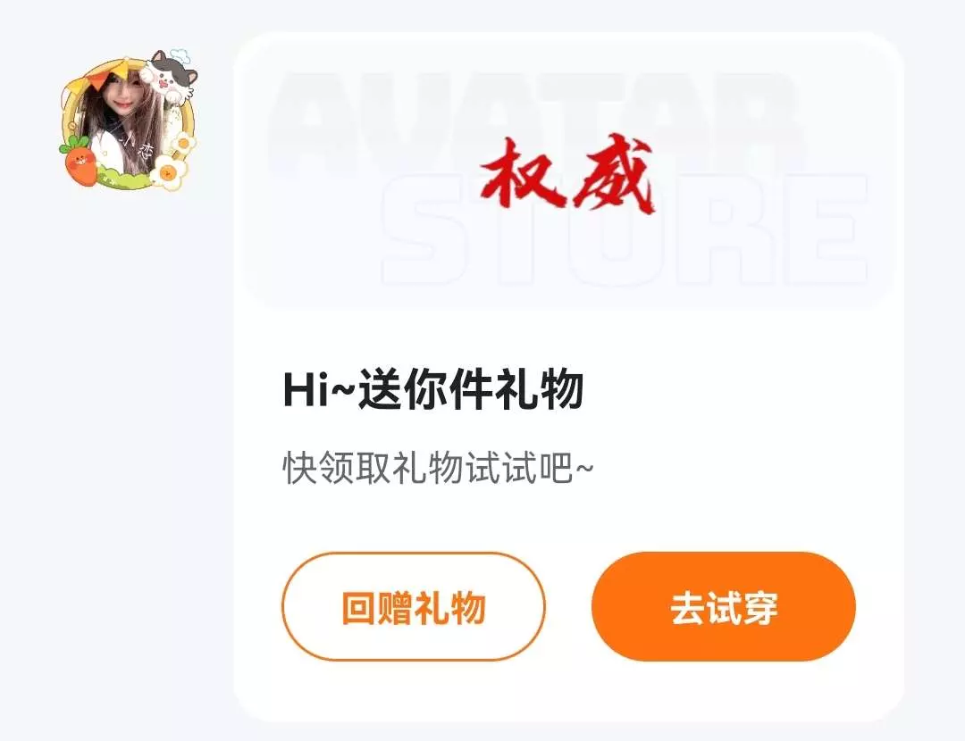Tap the green grass decoration under avatar
Image resolution: width=965 pixels, height=741 pixels.
[x=123, y=177]
